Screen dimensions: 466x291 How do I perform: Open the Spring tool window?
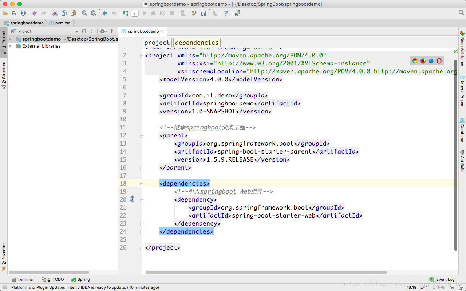[80, 279]
